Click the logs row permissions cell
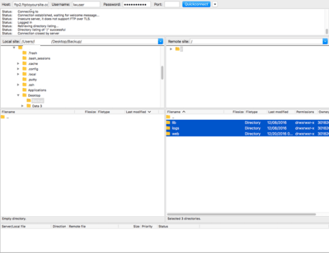The width and height of the screenshot is (329, 253). [x=305, y=128]
